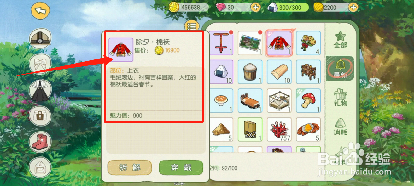Add more pink gems with plus button
The image size is (414, 186).
[255, 7]
